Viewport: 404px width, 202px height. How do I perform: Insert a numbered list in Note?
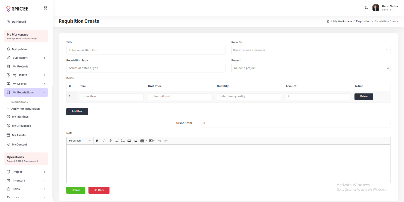point(123,141)
